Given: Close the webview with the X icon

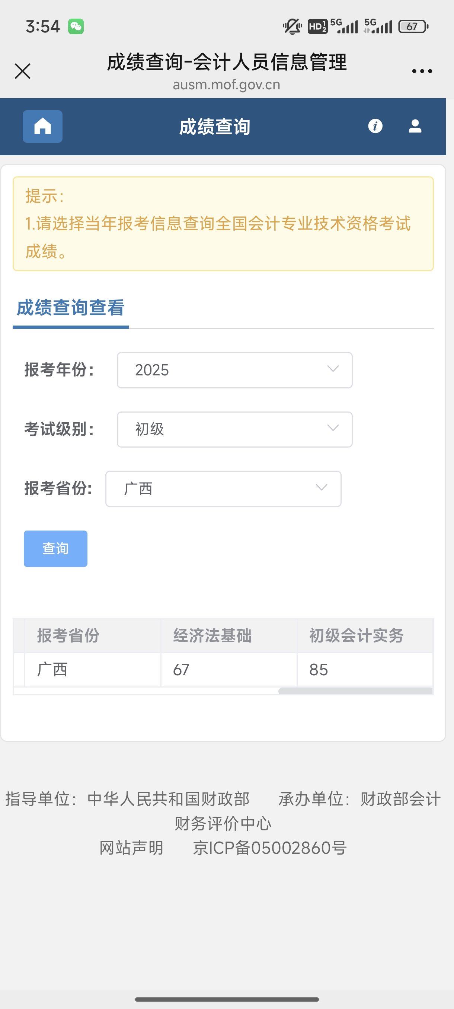Looking at the screenshot, I should (22, 71).
